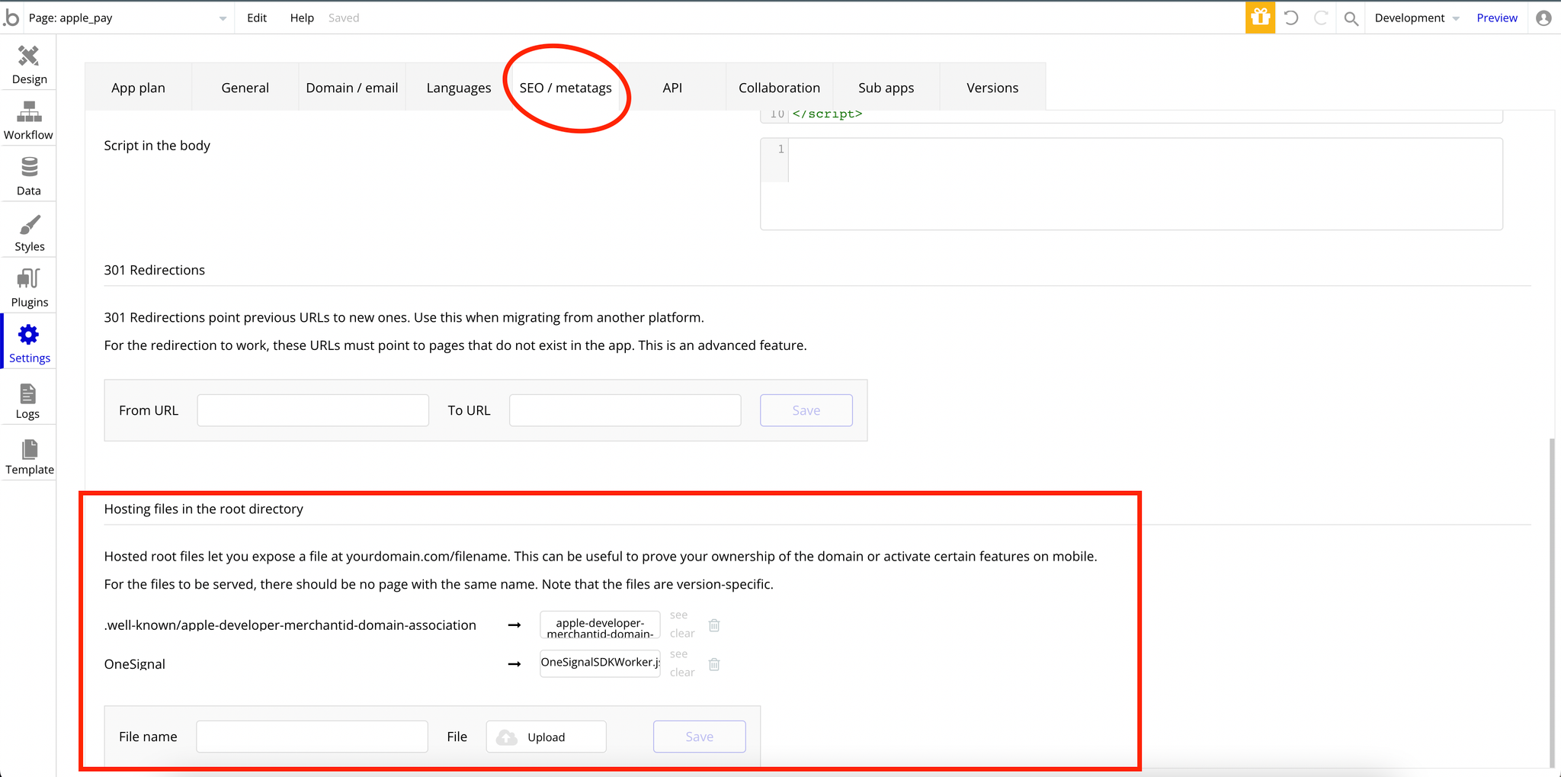Open the Development version dropdown
Screen dimensions: 1561x777
[1416, 18]
